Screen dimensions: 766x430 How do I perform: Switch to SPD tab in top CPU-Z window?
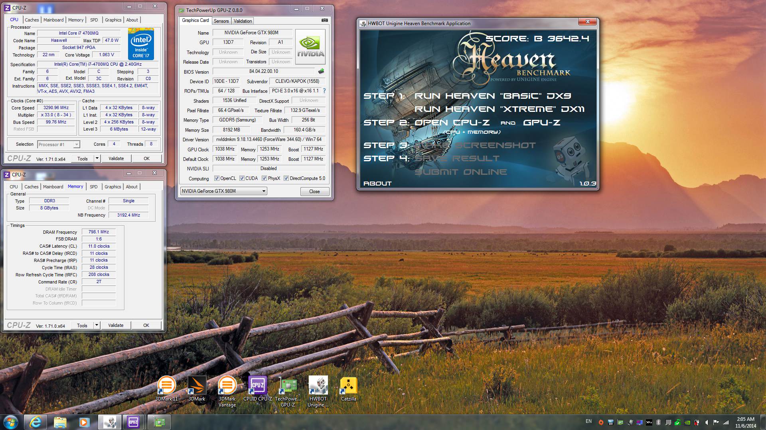(x=94, y=20)
